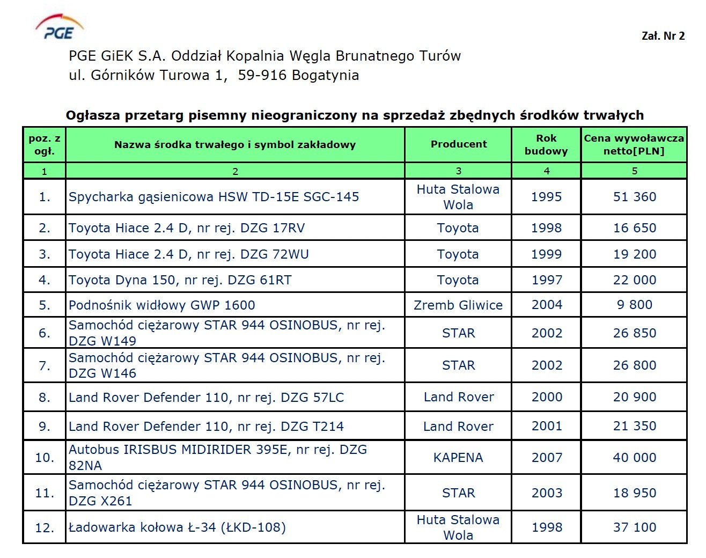Click the Land Rover Defender DZG T214 entry
Viewport: 706px width, 558px height.
click(206, 427)
